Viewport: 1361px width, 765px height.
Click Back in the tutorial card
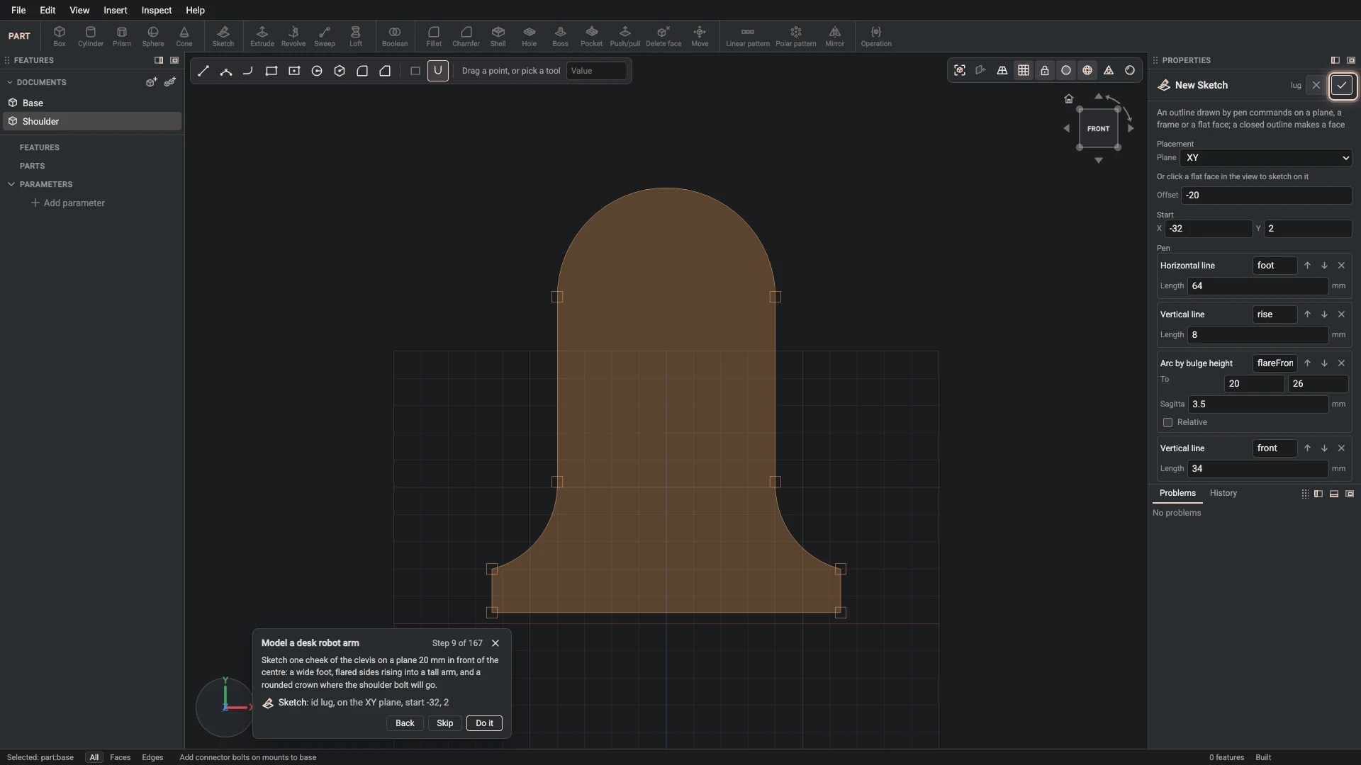(405, 723)
